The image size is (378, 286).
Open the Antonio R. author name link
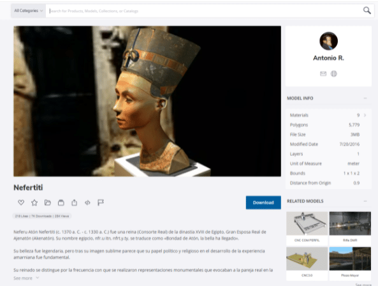pyautogui.click(x=328, y=58)
